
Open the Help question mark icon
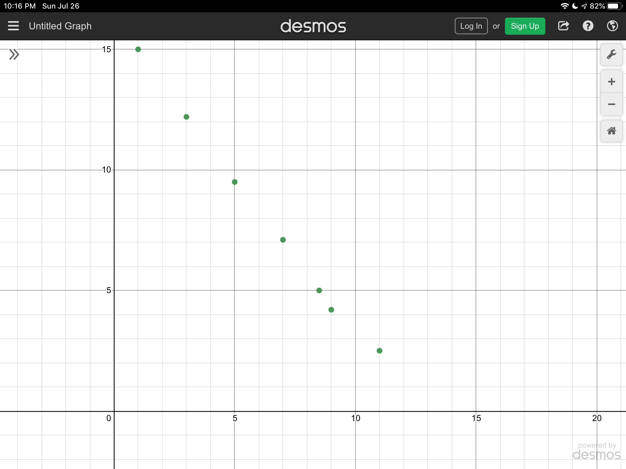588,26
